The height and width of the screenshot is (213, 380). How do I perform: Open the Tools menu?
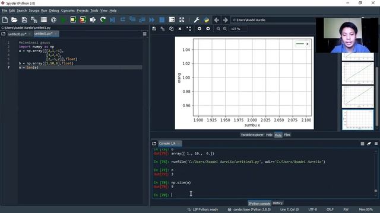coord(94,11)
